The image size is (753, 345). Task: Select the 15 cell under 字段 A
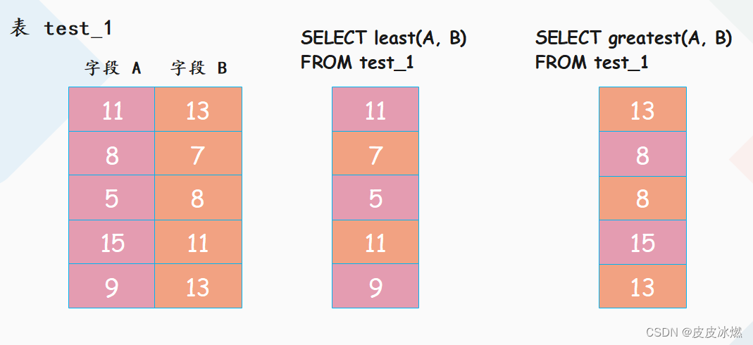[112, 241]
